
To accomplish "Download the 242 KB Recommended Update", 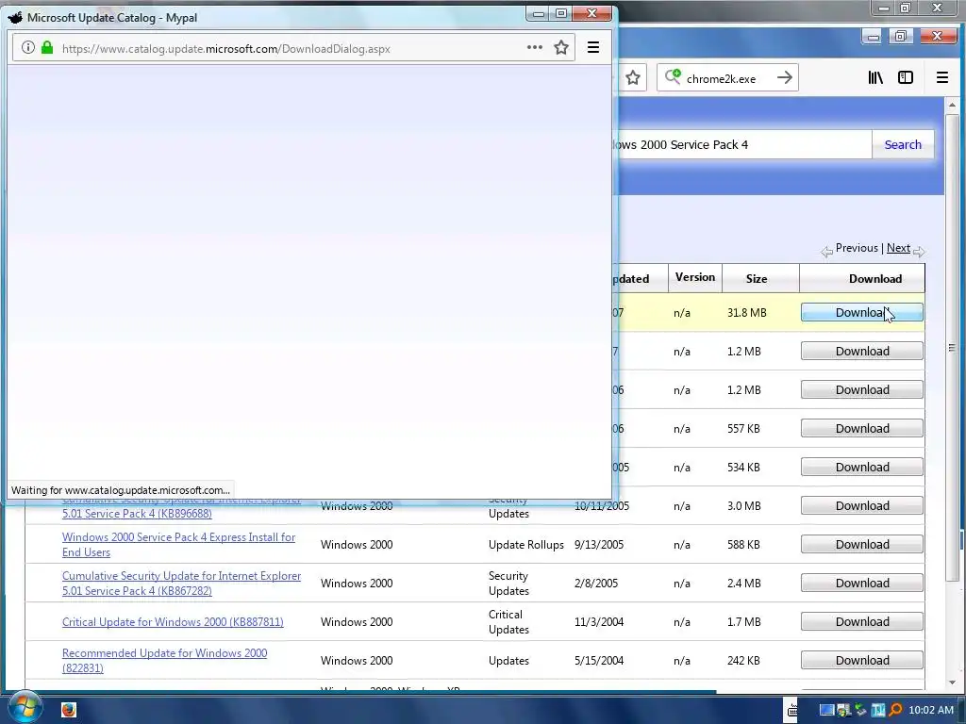I will (862, 660).
